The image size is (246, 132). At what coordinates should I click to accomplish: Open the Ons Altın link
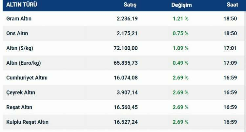(x=17, y=33)
